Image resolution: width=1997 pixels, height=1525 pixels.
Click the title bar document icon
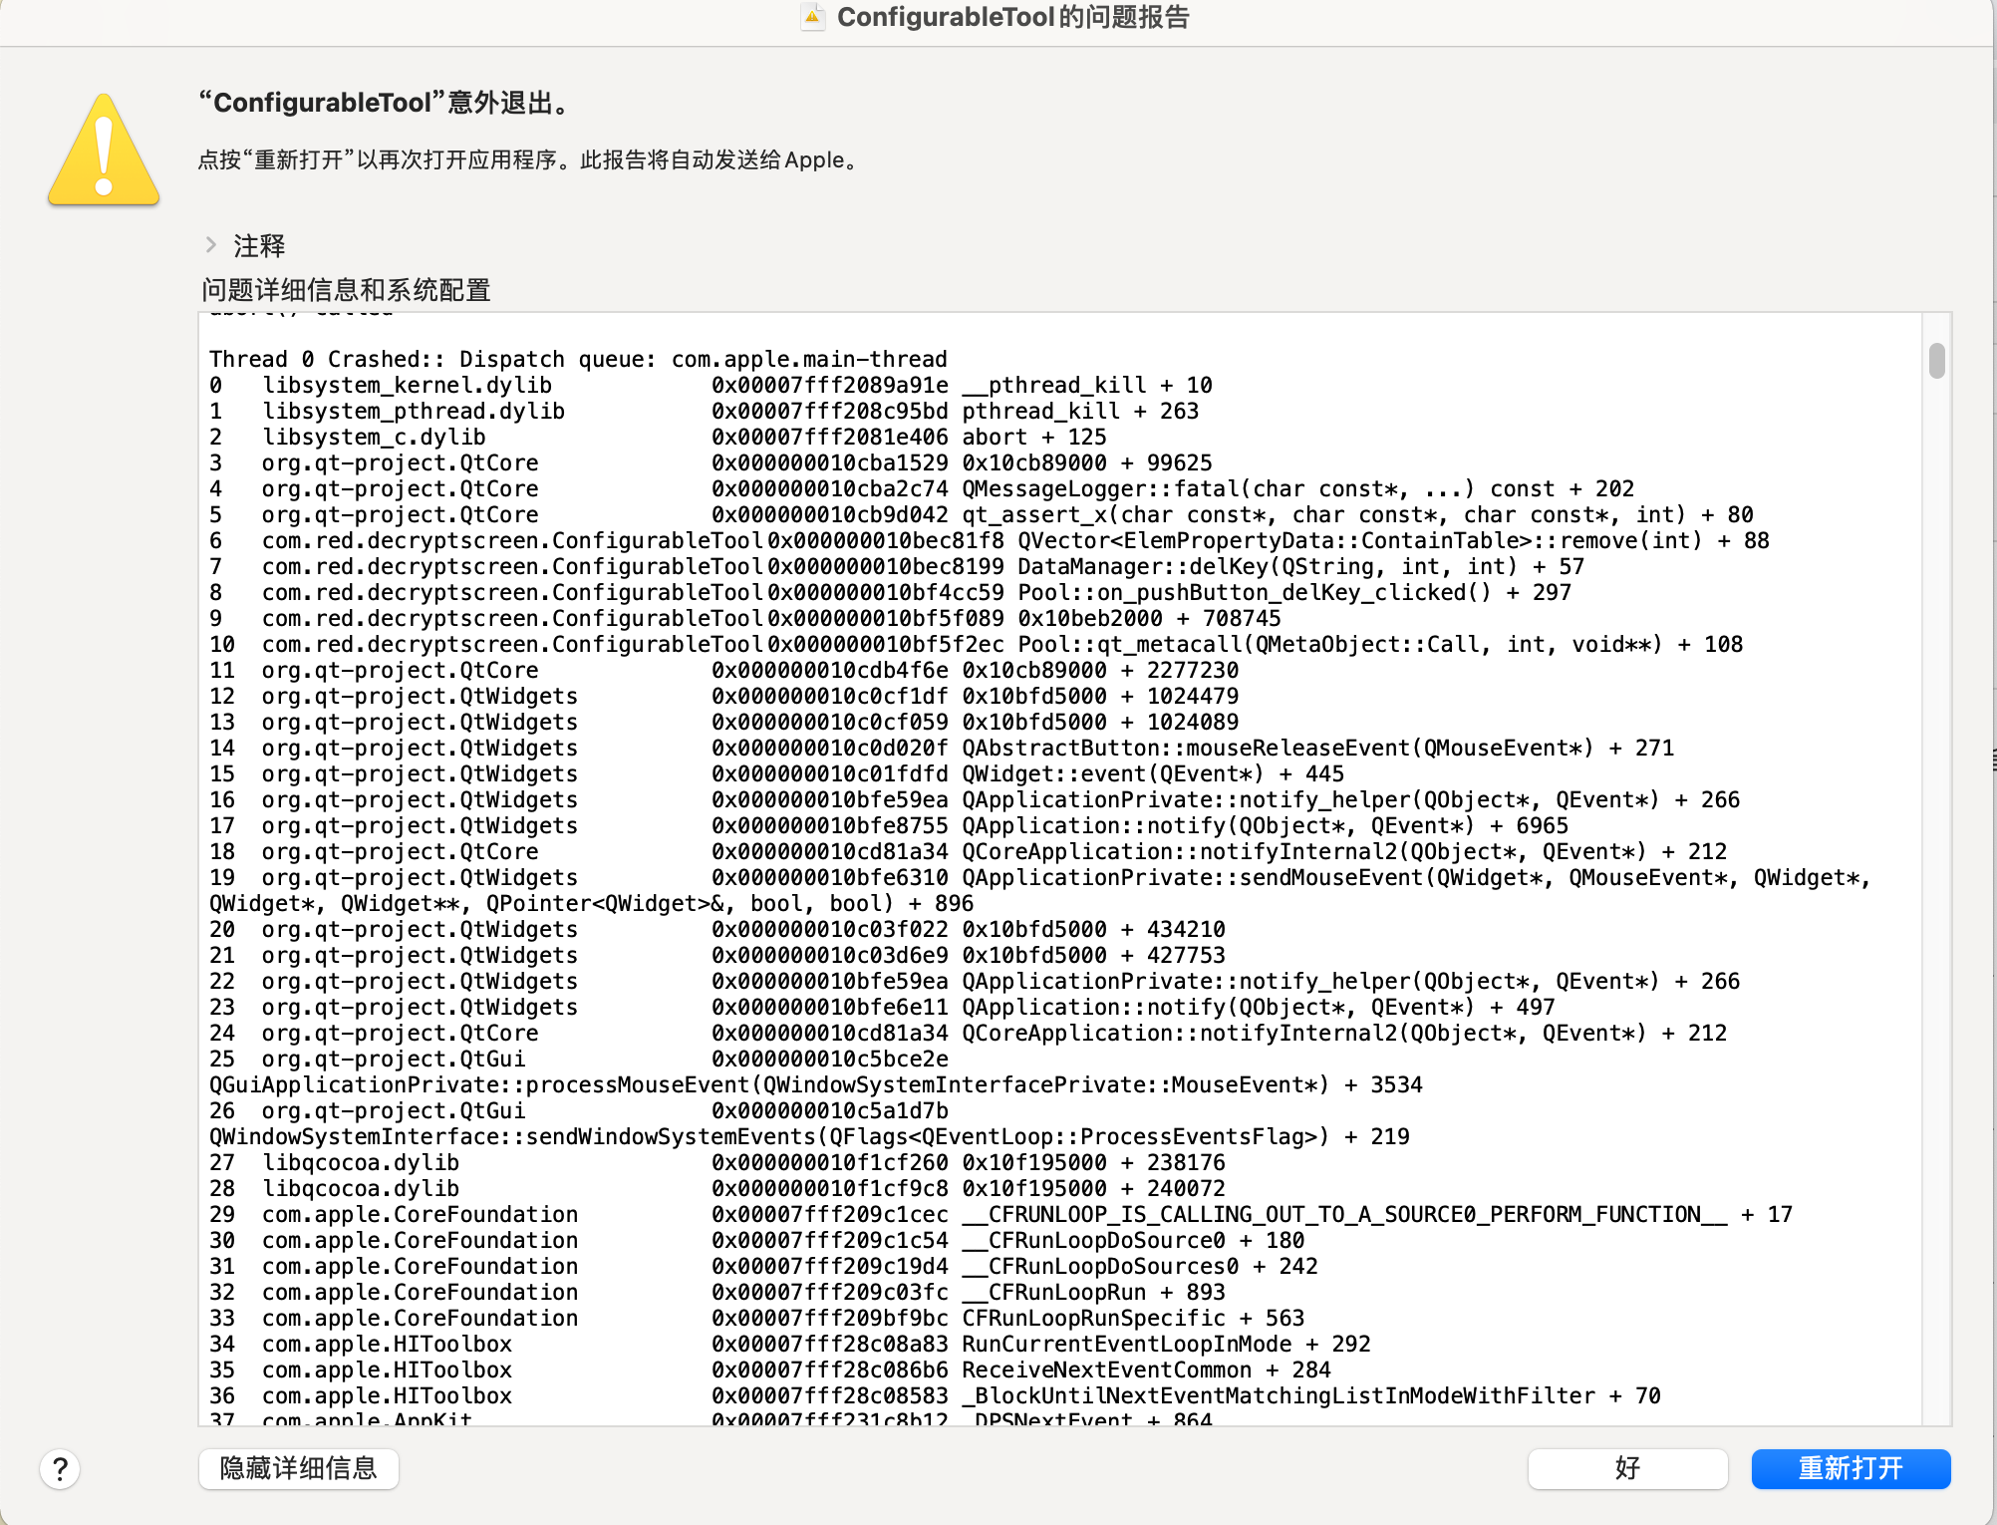point(813,17)
